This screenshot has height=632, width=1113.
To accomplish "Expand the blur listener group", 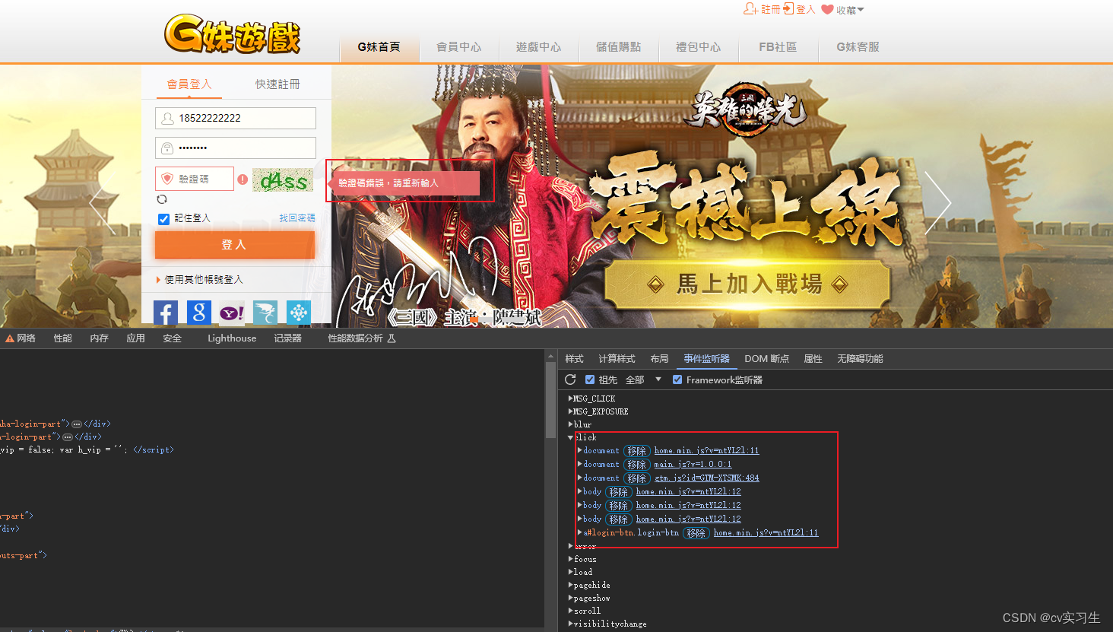I will click(570, 424).
